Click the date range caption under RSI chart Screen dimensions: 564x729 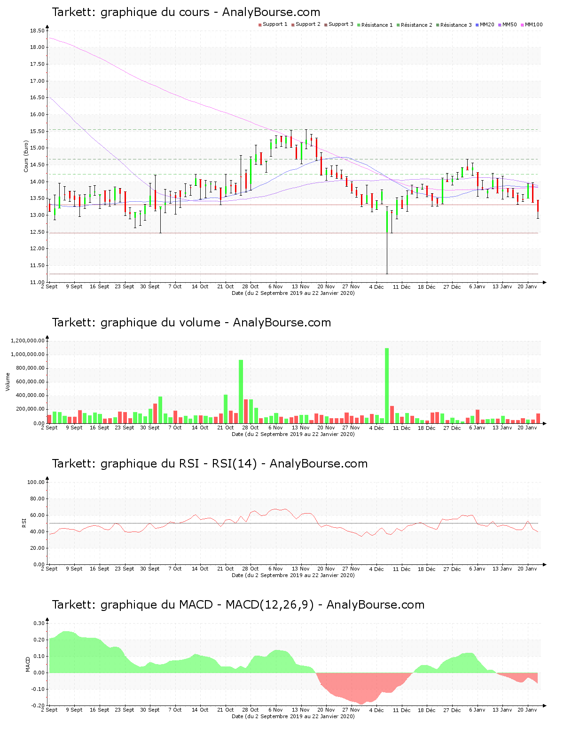click(x=293, y=575)
